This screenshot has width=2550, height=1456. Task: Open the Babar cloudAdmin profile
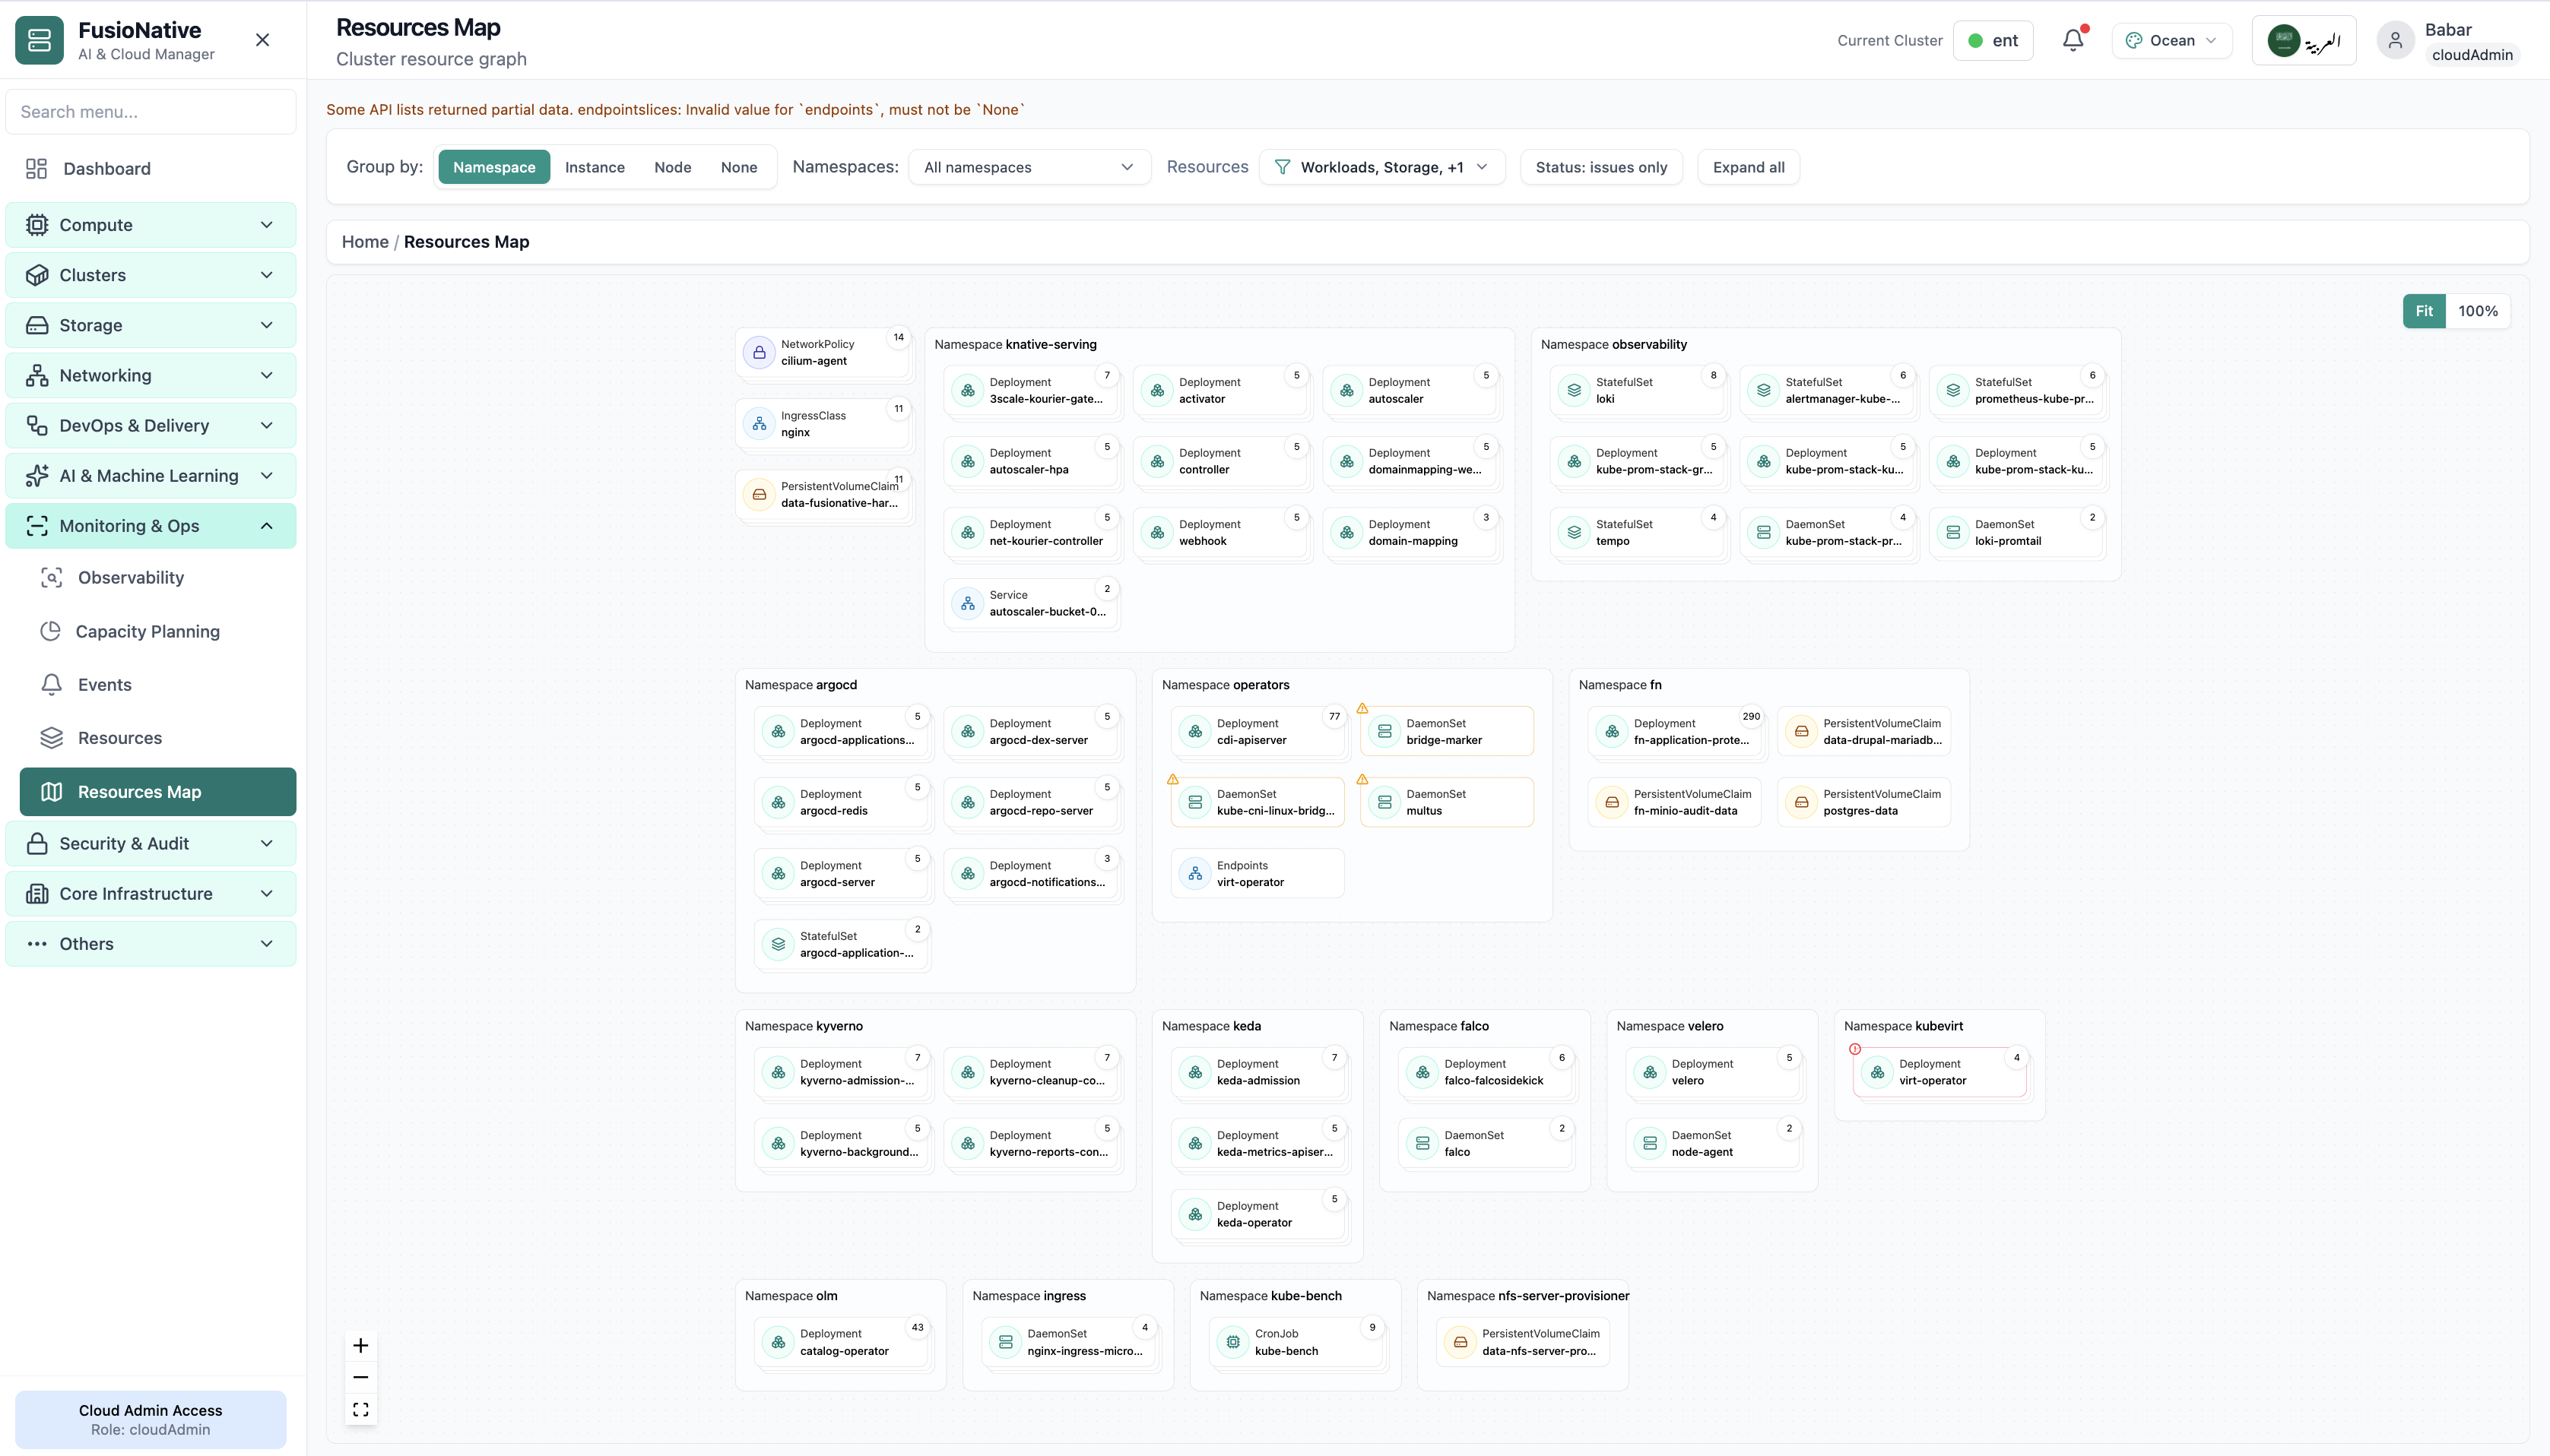[x=2448, y=41]
